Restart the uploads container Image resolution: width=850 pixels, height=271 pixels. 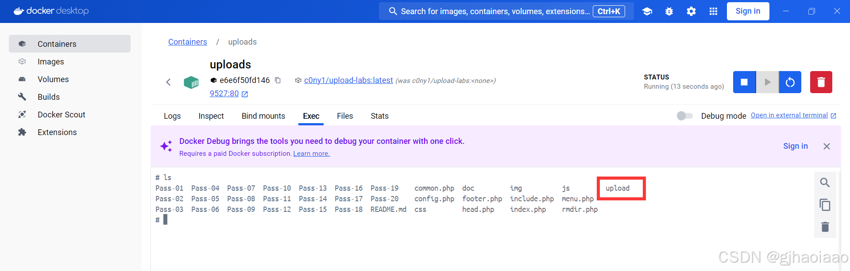point(790,82)
